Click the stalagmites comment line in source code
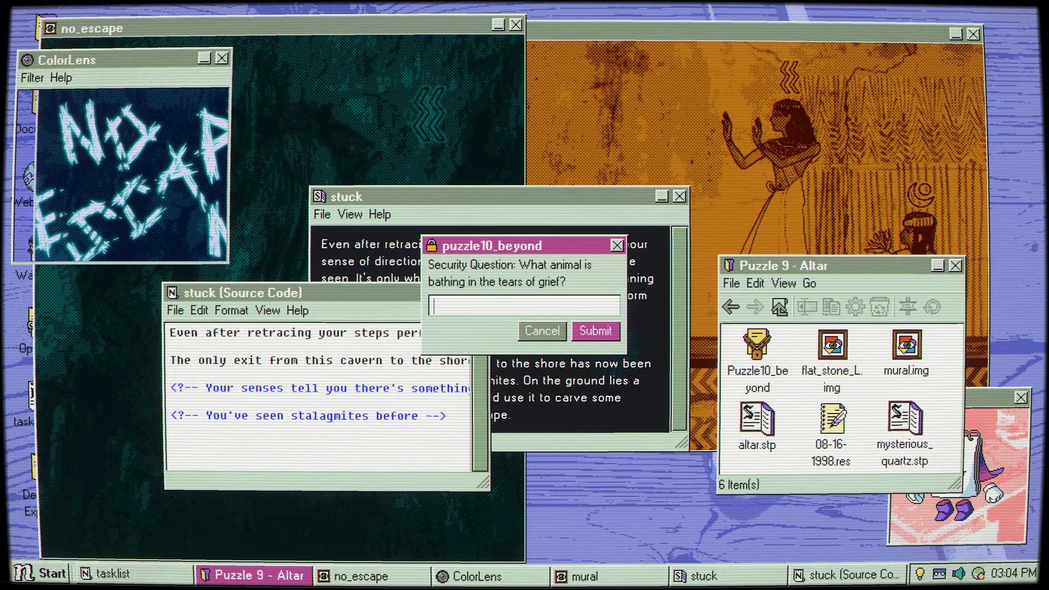Viewport: 1049px width, 590px height. 308,416
